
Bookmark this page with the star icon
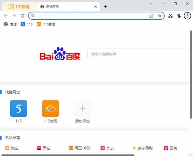(160, 15)
